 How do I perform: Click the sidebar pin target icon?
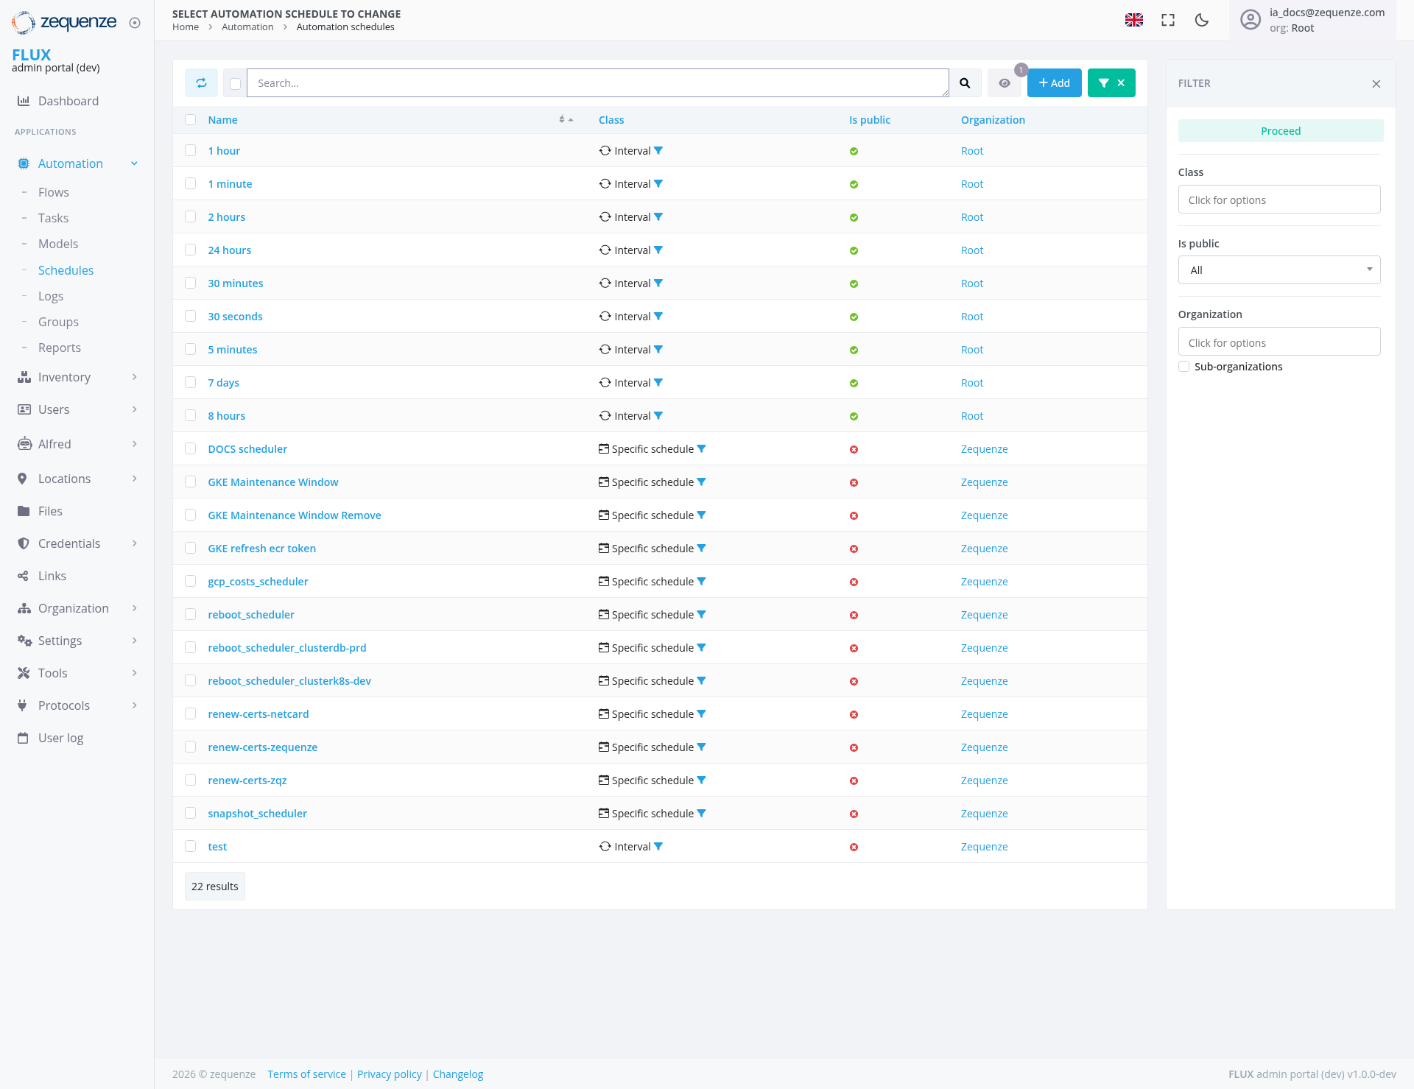coord(135,23)
